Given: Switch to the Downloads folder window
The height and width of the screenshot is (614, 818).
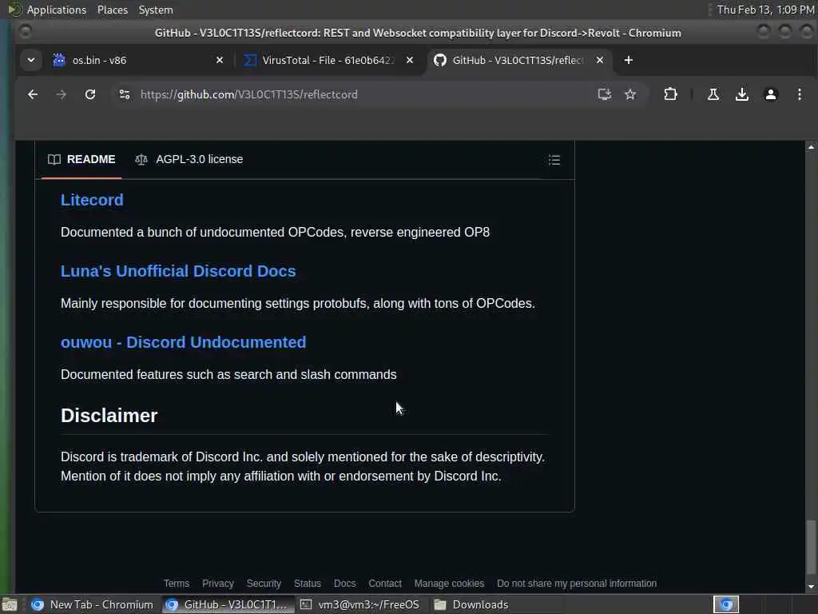Looking at the screenshot, I should click(472, 604).
